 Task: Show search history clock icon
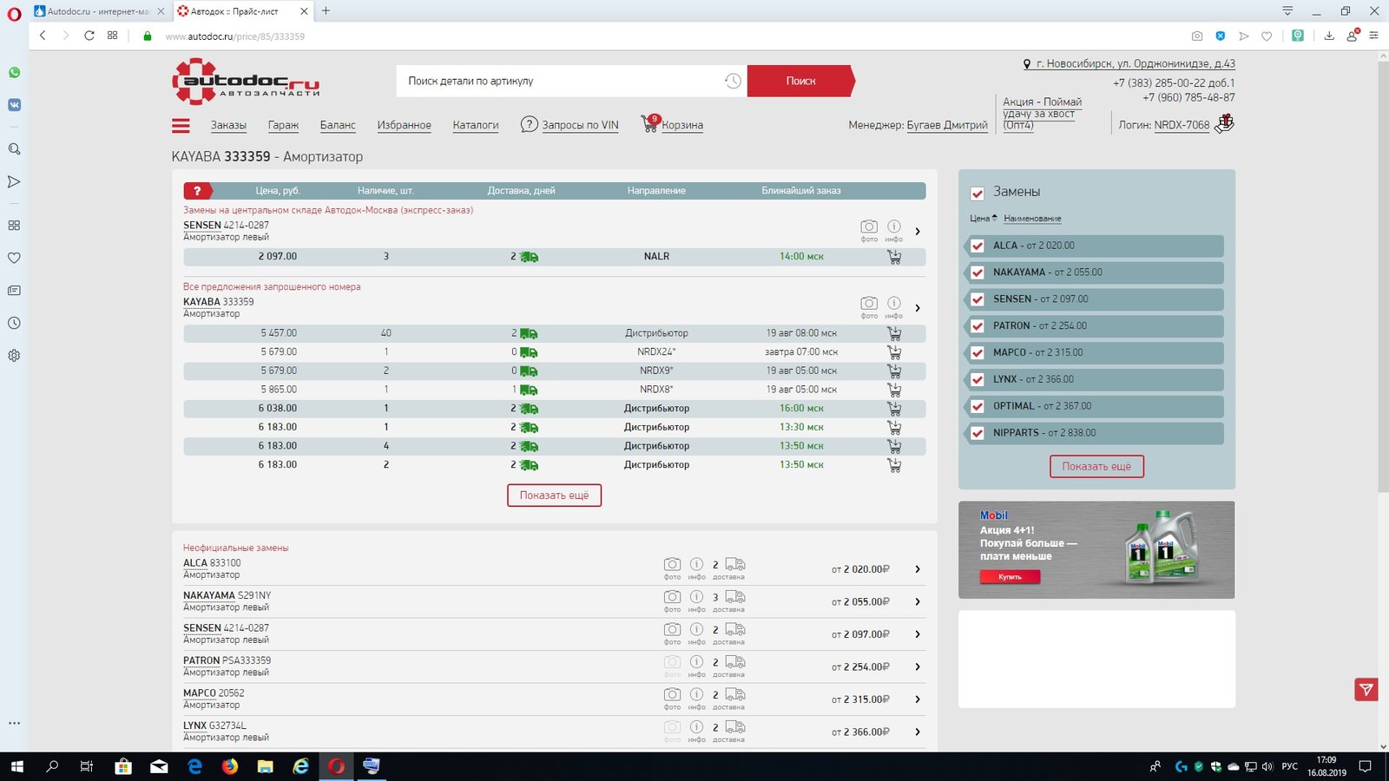733,81
